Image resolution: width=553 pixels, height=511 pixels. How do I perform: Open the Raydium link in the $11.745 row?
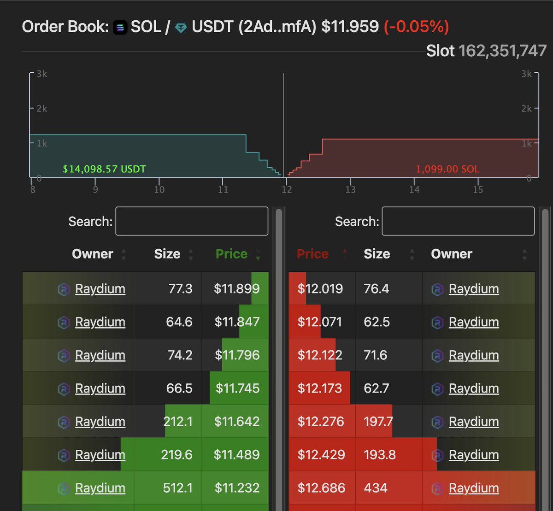point(100,388)
